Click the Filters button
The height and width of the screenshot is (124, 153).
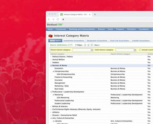pyautogui.click(x=79, y=45)
